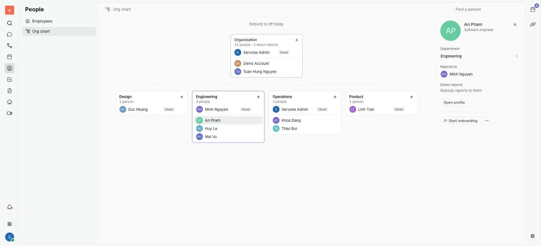Open the tasks checkmark icon in sidebar

10,79
